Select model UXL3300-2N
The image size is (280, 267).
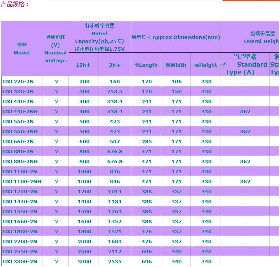(20, 261)
